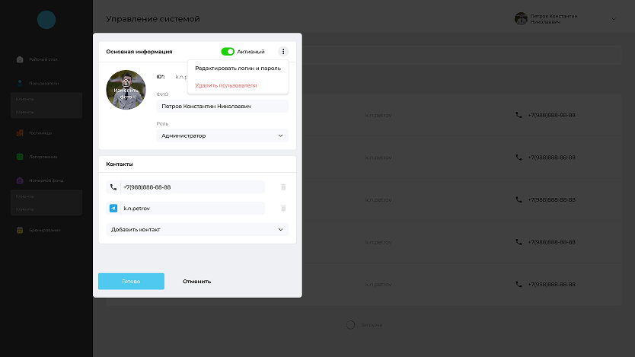This screenshot has height=357, width=635.
Task: Click the Управление системой page title
Action: tap(153, 19)
